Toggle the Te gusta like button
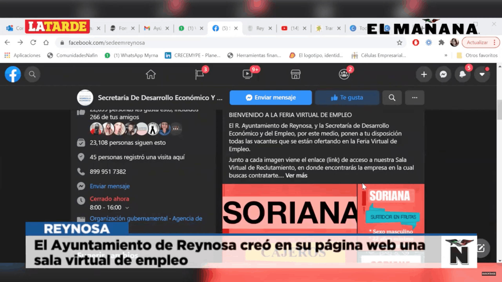This screenshot has height=282, width=502. [347, 97]
